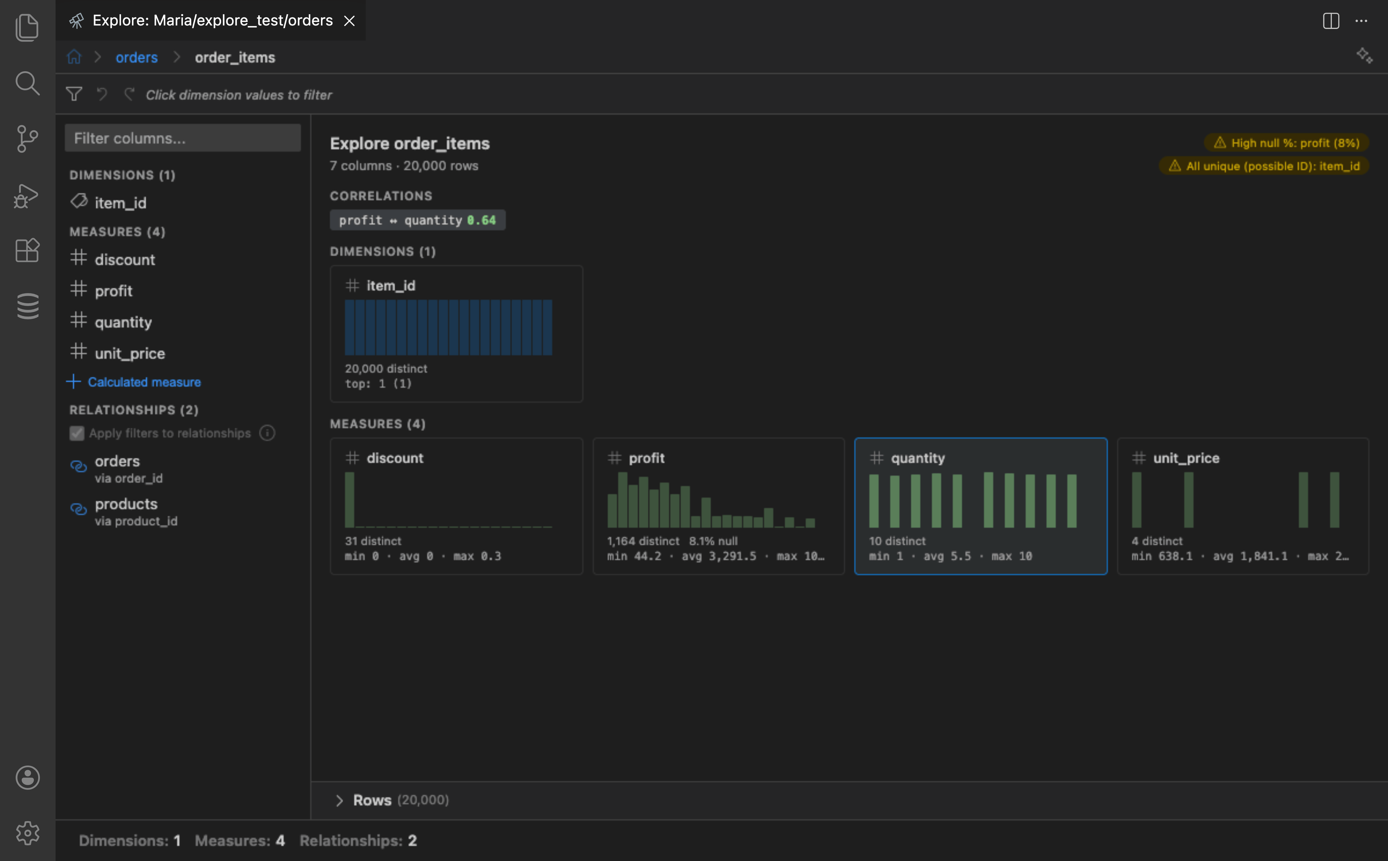Open the Search panel in the activity bar
Screen dimensions: 1388x861
pos(27,83)
